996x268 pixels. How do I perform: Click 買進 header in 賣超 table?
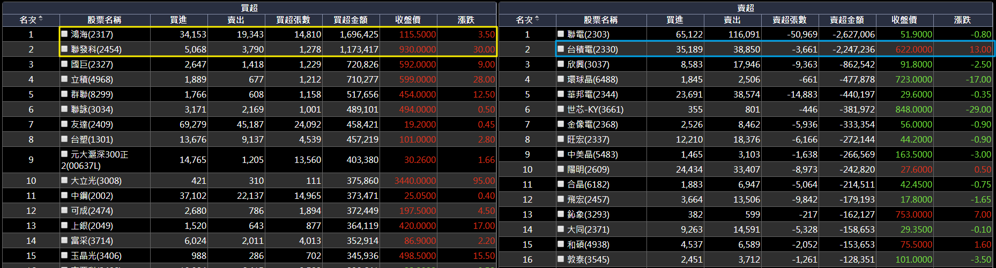pyautogui.click(x=675, y=20)
